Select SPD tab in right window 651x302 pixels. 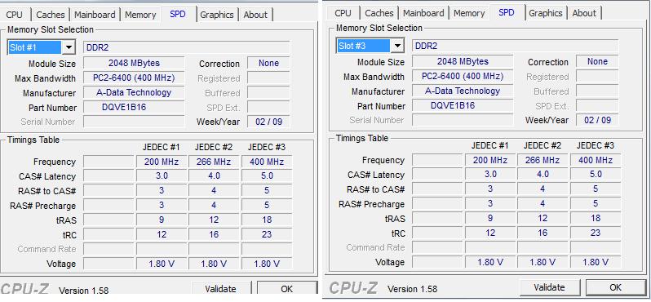(507, 12)
